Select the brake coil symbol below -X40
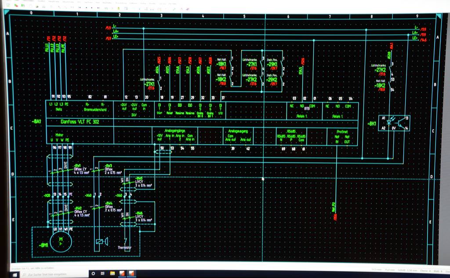The width and height of the screenshot is (450, 278). [100, 241]
